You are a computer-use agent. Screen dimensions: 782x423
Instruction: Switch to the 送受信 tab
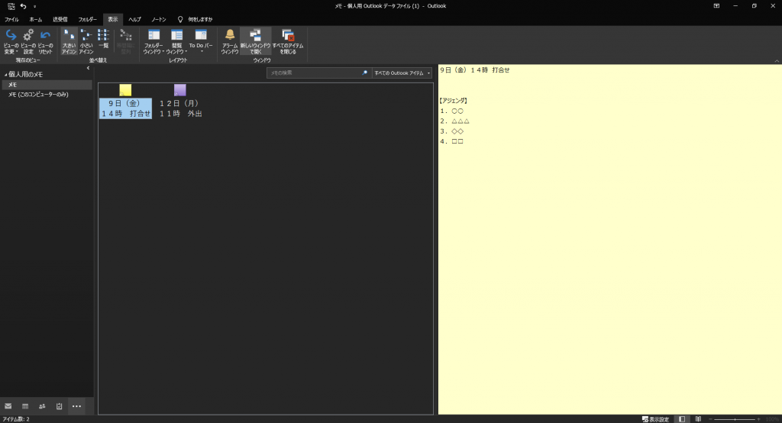point(60,19)
